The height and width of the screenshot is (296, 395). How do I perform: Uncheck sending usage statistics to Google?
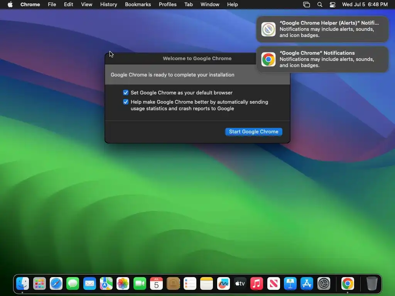pos(126,102)
